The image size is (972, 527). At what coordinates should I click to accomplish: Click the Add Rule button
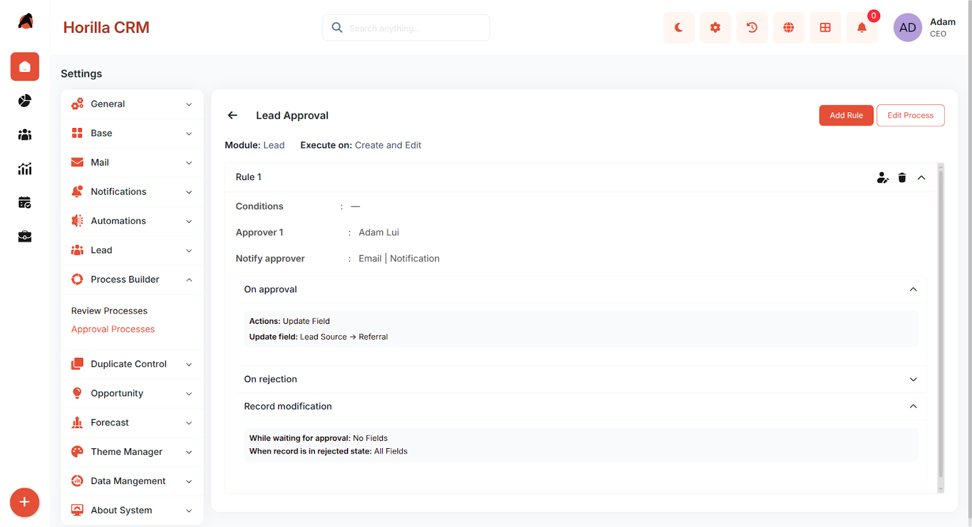pyautogui.click(x=846, y=115)
